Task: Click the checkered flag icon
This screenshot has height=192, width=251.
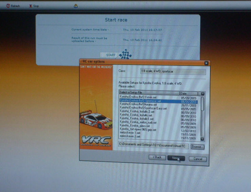Action: 125,54
